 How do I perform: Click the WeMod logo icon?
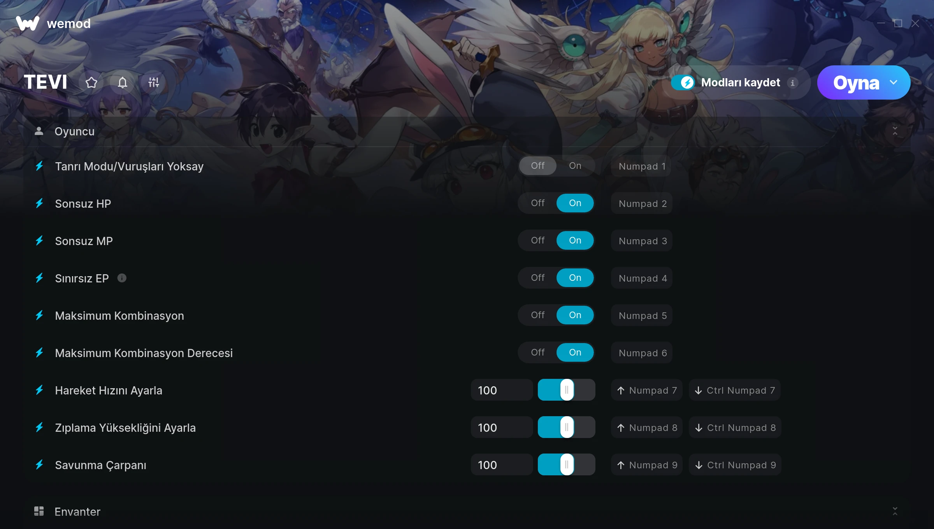(x=27, y=23)
